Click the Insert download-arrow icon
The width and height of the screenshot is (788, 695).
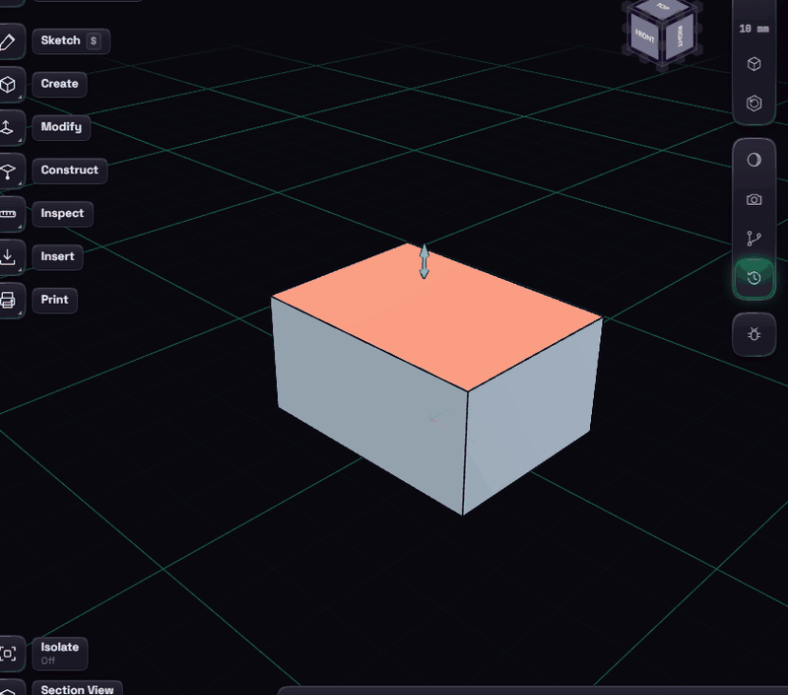[7, 257]
